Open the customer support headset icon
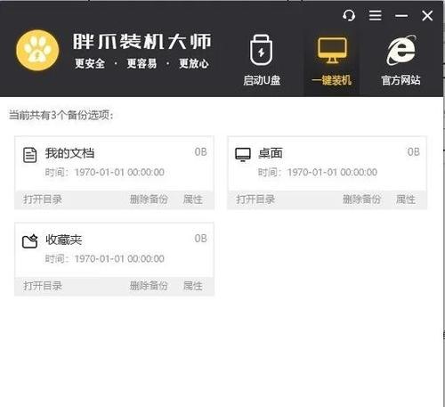The height and width of the screenshot is (407, 445). 349,15
